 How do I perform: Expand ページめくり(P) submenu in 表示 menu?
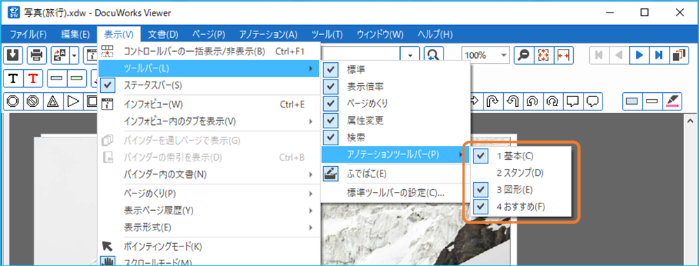(x=209, y=193)
